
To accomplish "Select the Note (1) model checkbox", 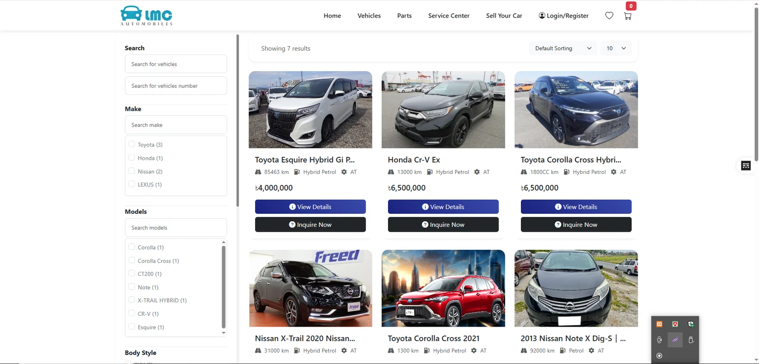I will [x=132, y=287].
